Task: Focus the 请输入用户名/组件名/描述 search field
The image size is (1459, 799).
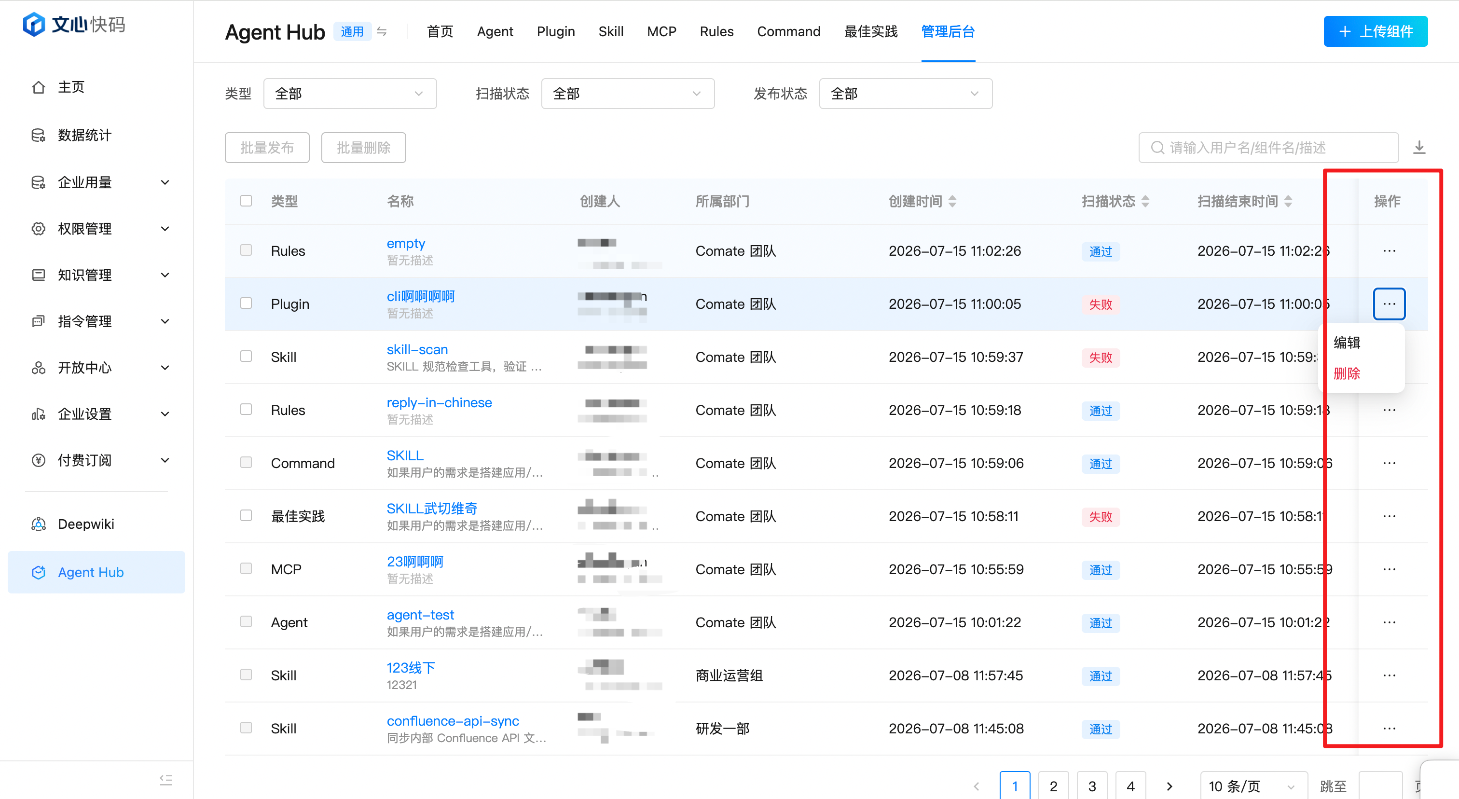Action: (x=1268, y=148)
